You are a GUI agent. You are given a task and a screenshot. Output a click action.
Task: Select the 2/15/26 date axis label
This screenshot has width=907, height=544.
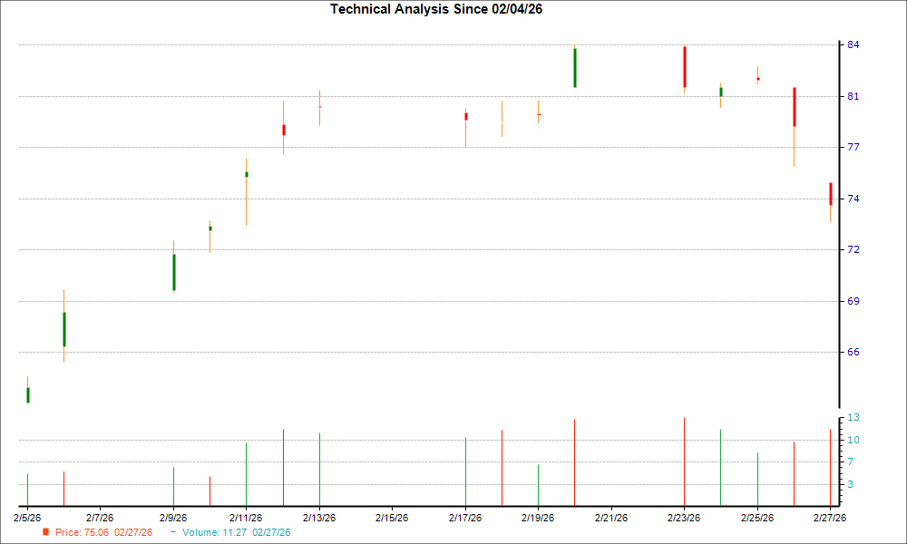(390, 517)
